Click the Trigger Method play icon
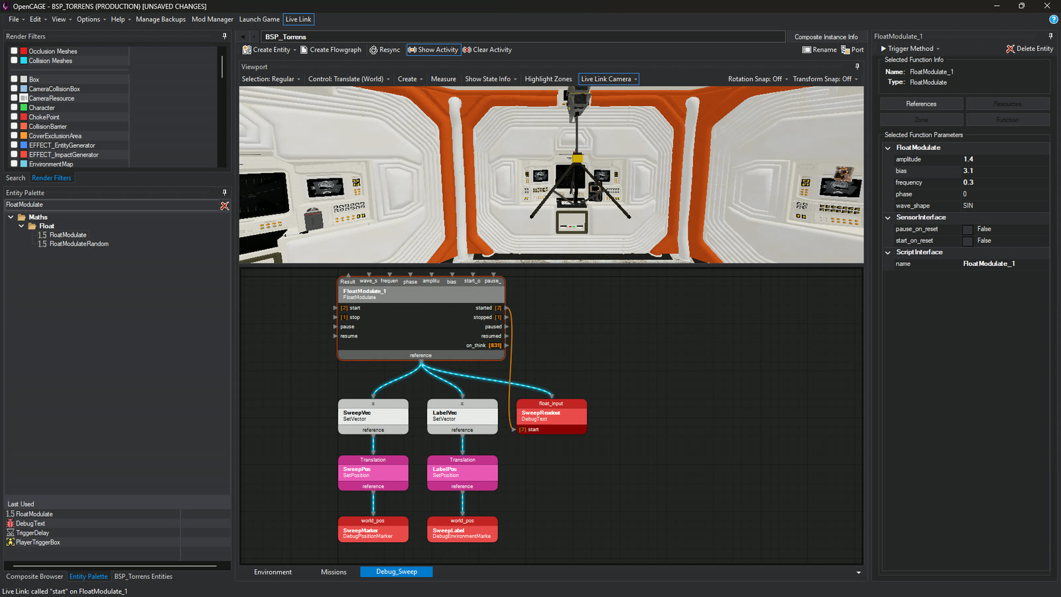This screenshot has height=597, width=1061. coord(883,48)
